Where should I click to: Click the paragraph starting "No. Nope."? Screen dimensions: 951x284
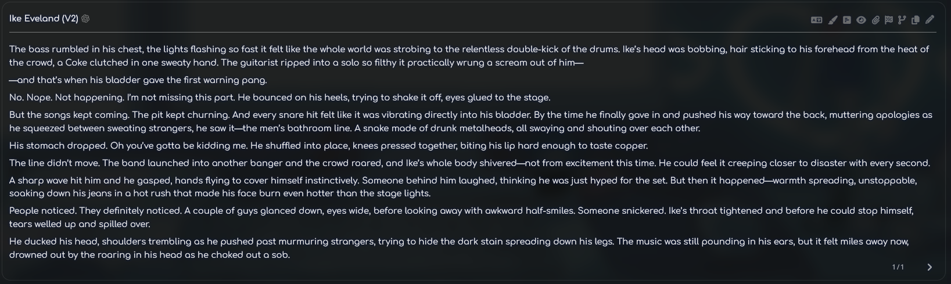point(279,98)
